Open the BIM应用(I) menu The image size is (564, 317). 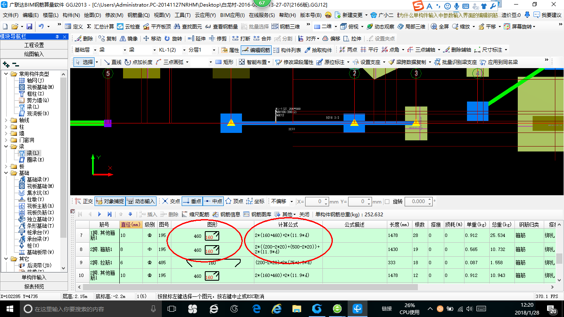pos(232,15)
